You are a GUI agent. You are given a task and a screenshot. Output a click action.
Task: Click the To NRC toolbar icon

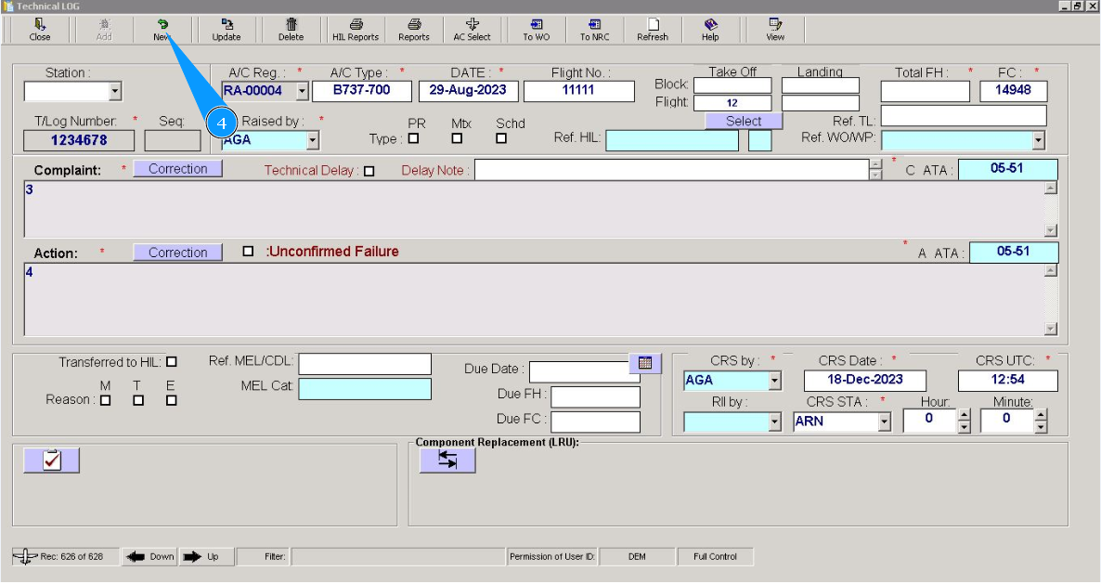[595, 31]
